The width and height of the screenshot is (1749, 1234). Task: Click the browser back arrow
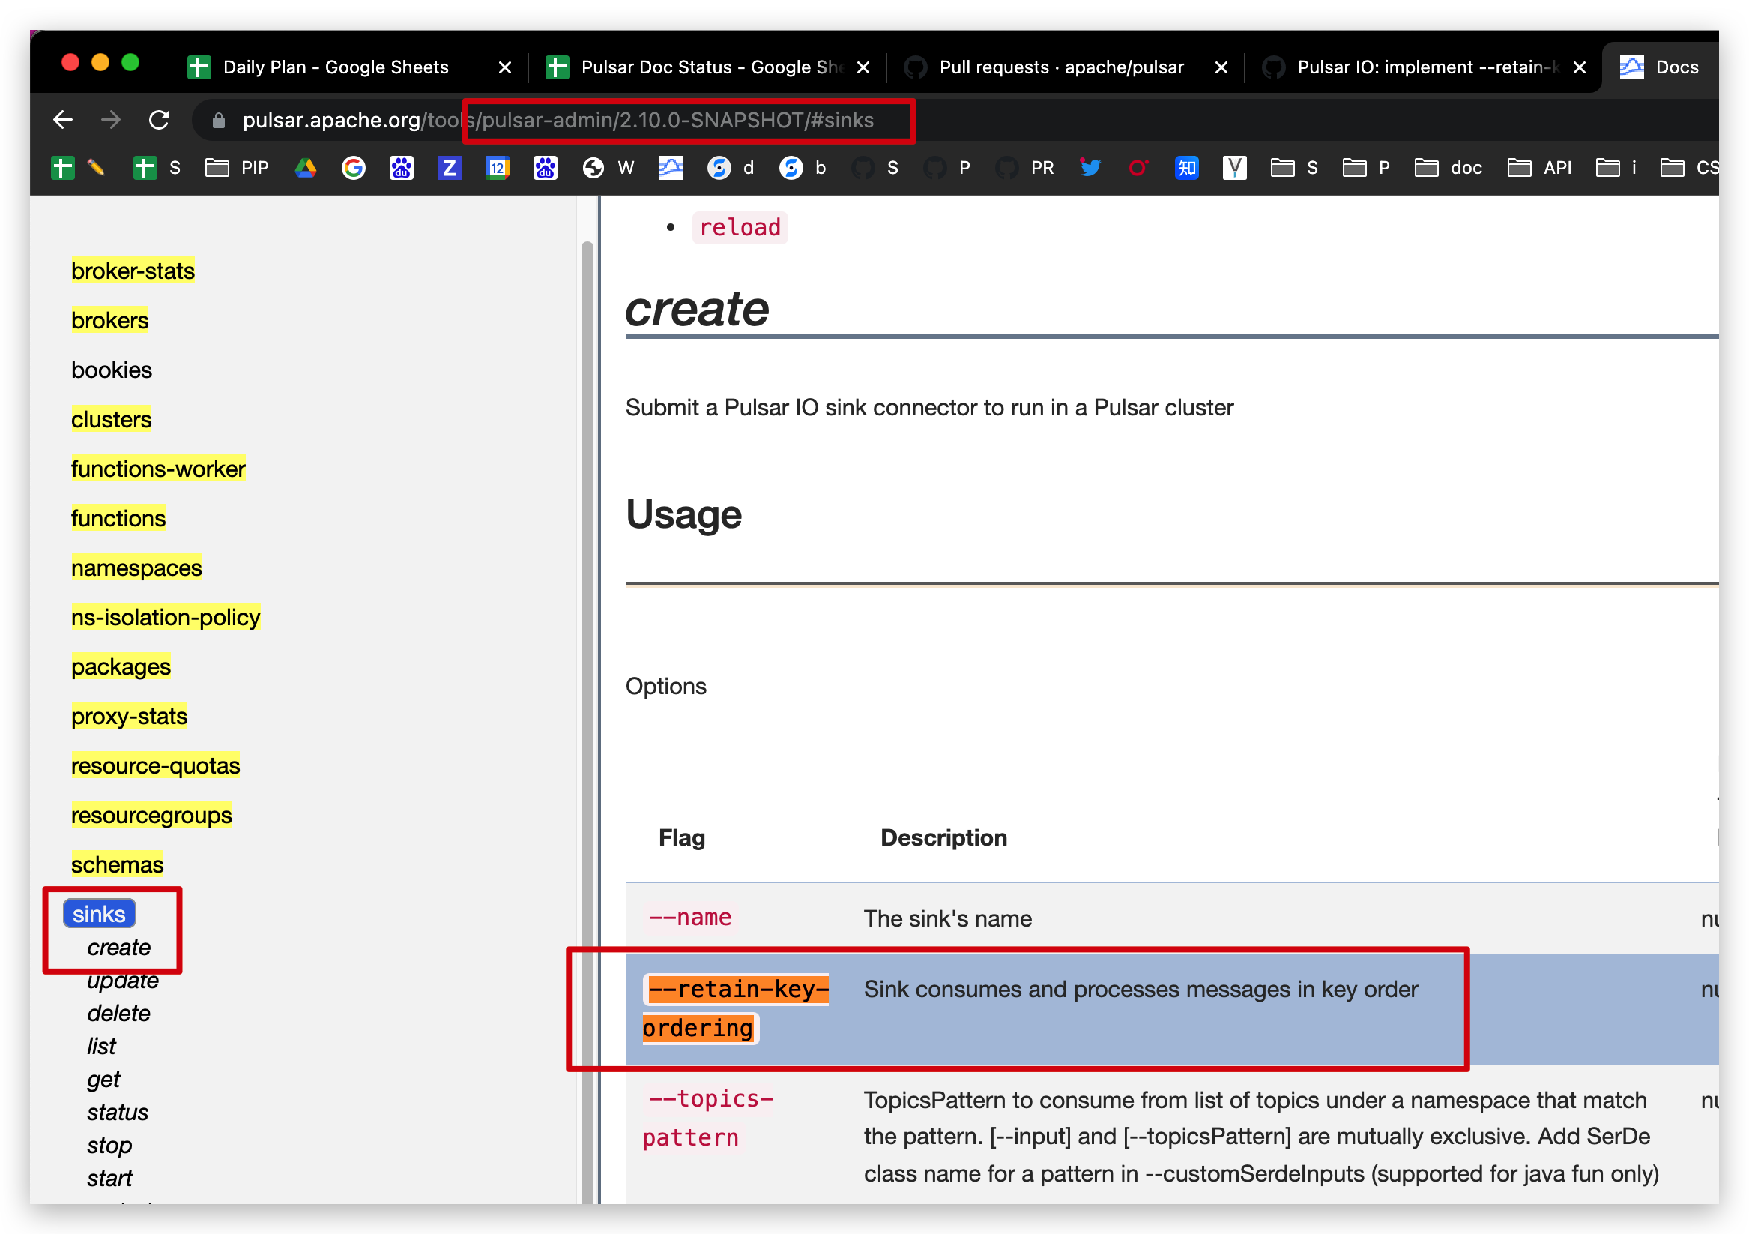click(62, 120)
